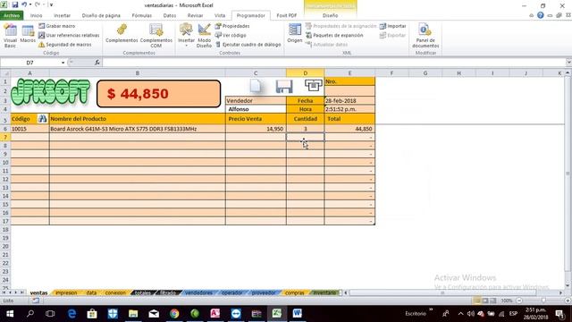This screenshot has width=572, height=322.
Task: Open the Diseño contextual tab
Action: (x=330, y=15)
